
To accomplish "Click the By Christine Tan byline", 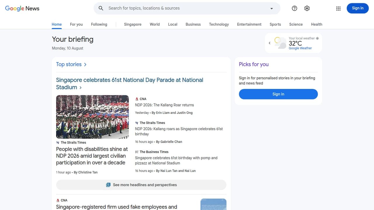I will [x=86, y=172].
